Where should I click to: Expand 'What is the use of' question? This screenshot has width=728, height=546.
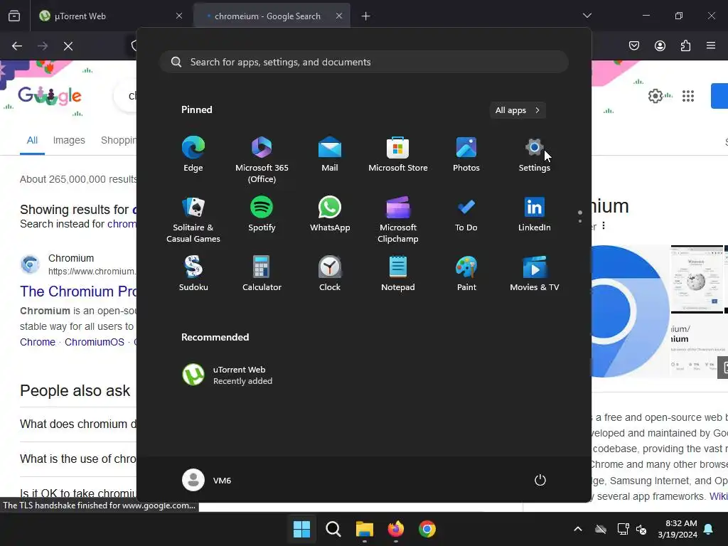78,459
